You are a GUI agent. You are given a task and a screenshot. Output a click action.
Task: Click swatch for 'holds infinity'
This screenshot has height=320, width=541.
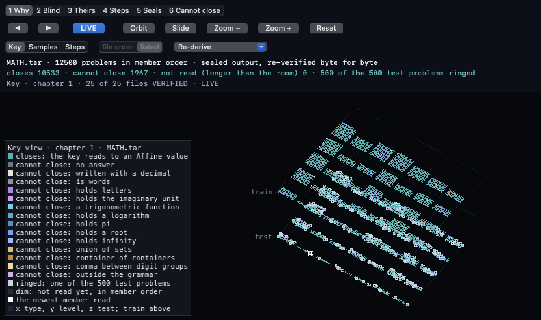tap(10, 241)
